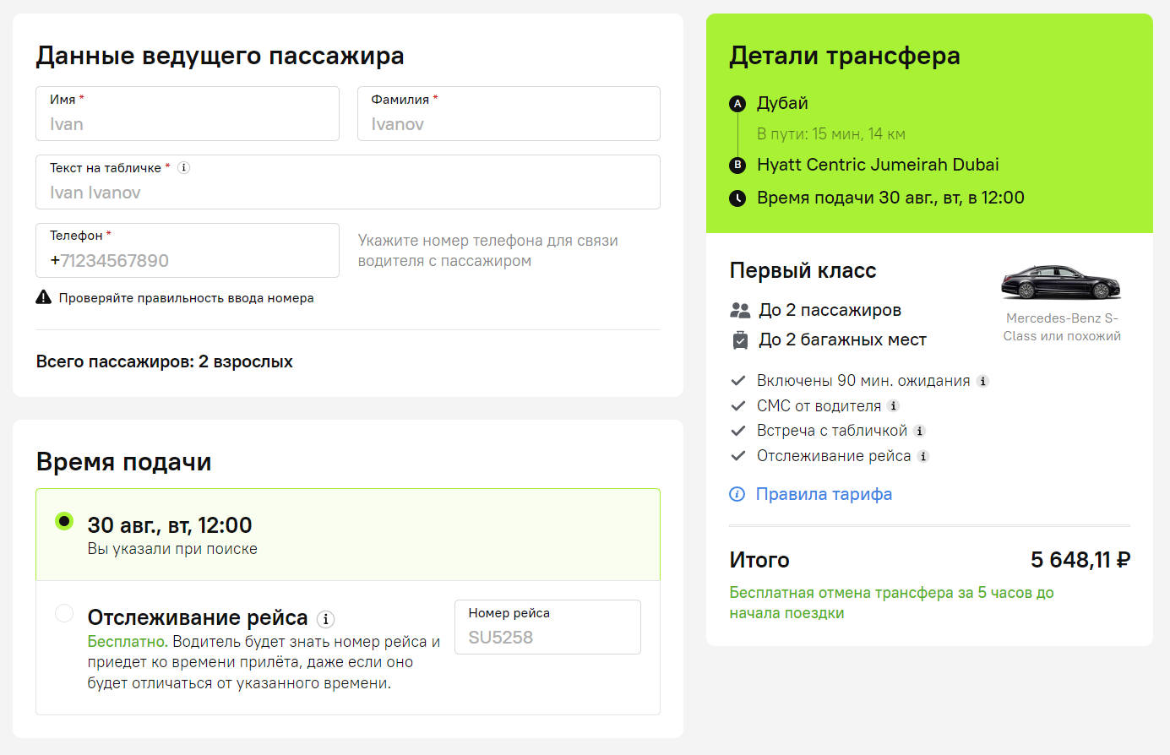The width and height of the screenshot is (1170, 755).
Task: Click the warning triangle icon under phone field
Action: pos(44,297)
